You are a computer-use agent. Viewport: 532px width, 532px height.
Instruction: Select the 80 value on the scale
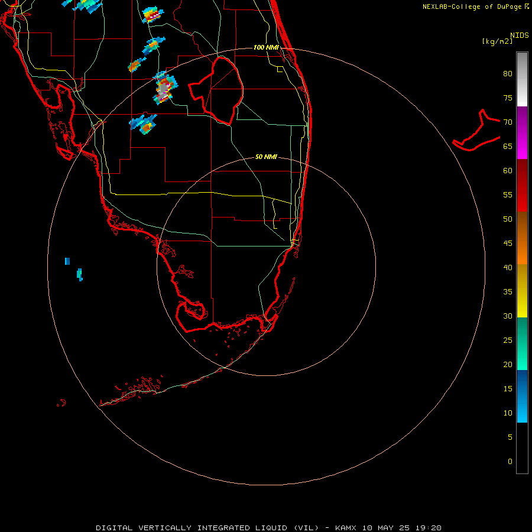coord(508,74)
